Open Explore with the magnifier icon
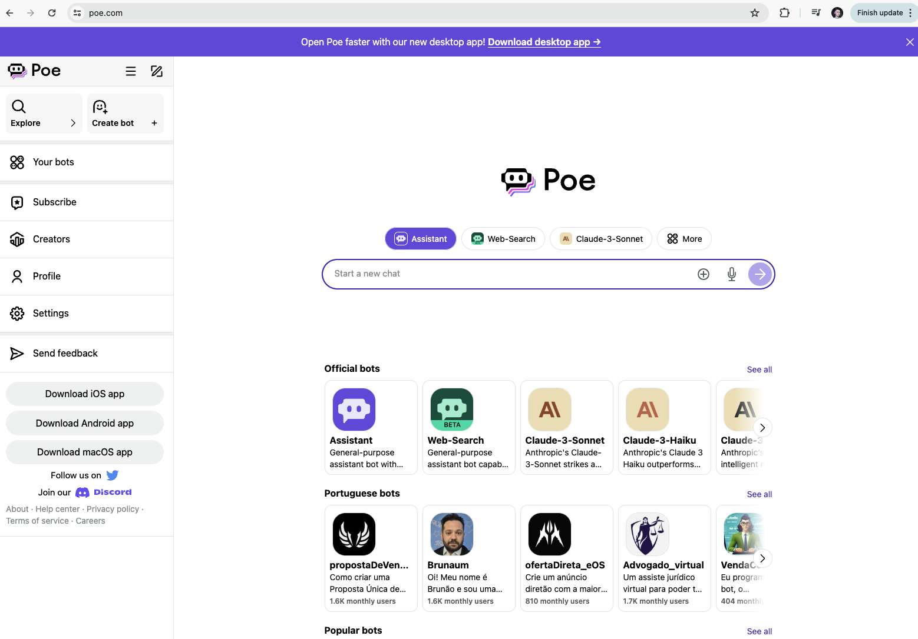 19,106
